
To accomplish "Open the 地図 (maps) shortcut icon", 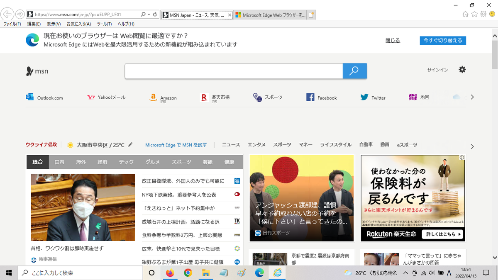I will [413, 97].
